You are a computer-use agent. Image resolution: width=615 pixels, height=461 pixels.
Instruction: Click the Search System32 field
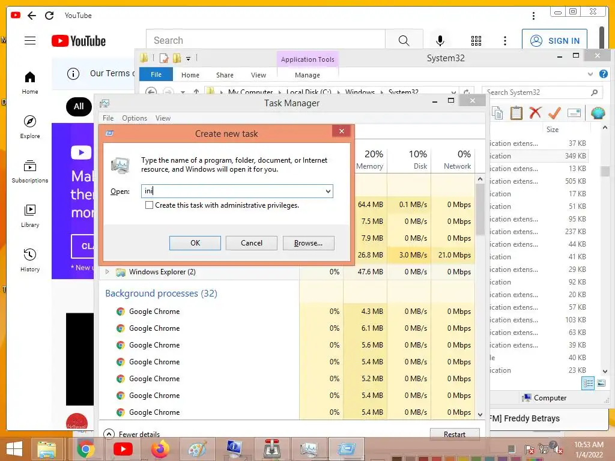tap(541, 92)
